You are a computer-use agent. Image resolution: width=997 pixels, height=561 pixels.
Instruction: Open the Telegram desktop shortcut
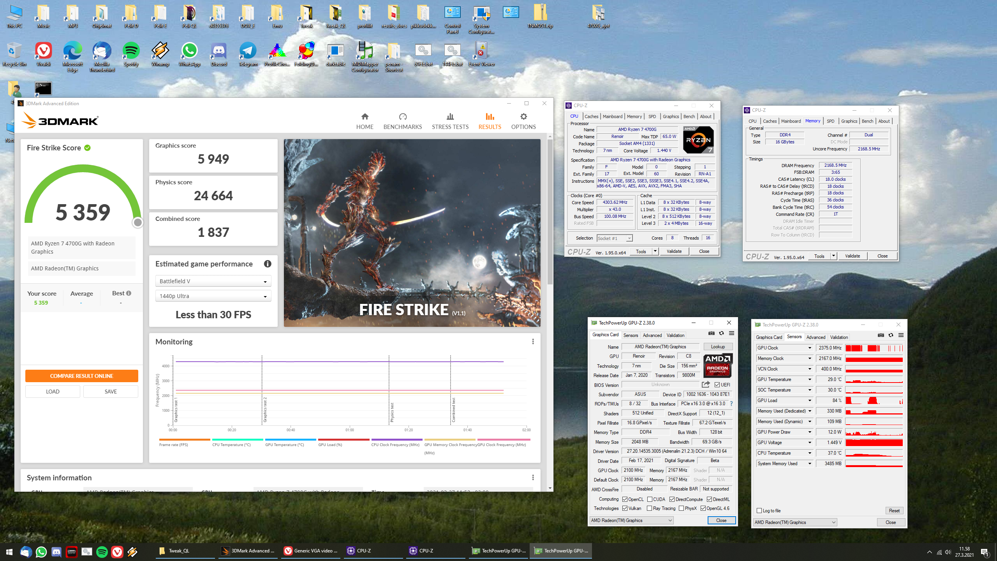(248, 55)
